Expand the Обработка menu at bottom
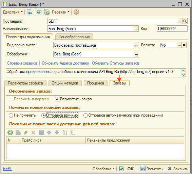Screen dimensions: 192x174 (x=103, y=169)
